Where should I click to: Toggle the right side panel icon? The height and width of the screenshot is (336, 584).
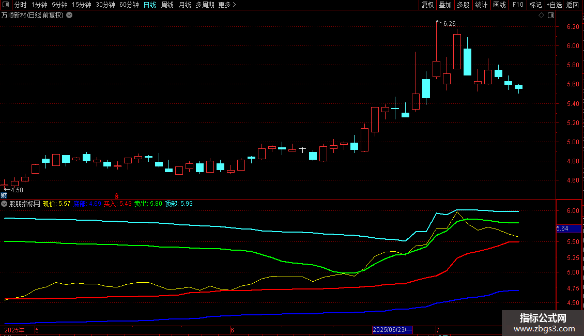tap(551, 16)
